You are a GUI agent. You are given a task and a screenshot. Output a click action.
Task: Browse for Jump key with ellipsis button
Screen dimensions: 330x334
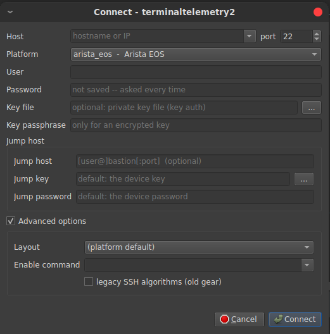pos(304,179)
